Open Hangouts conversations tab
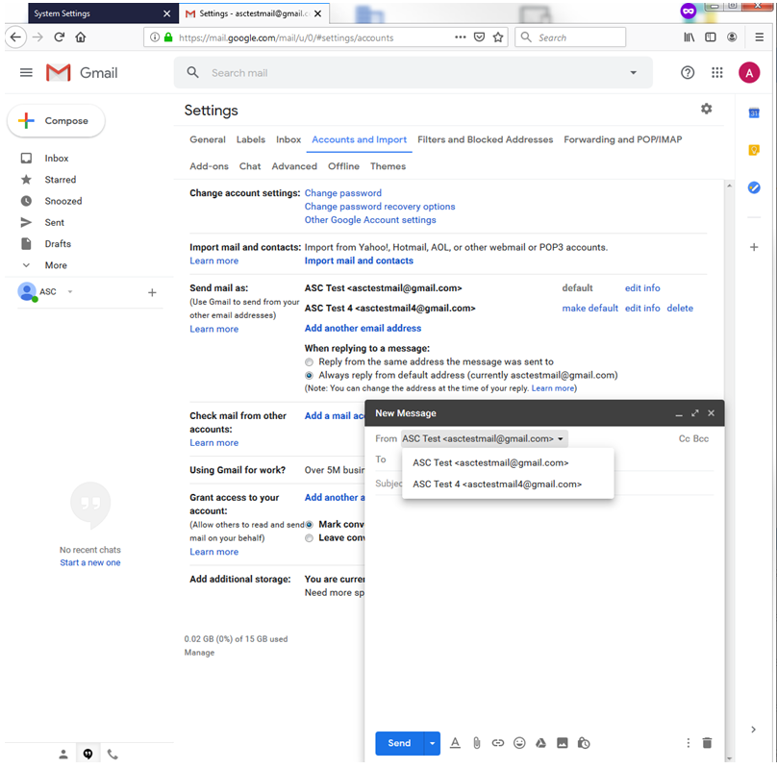The height and width of the screenshot is (769, 777). click(88, 754)
